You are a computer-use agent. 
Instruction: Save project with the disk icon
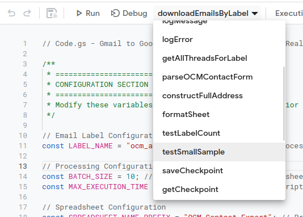[x=52, y=13]
